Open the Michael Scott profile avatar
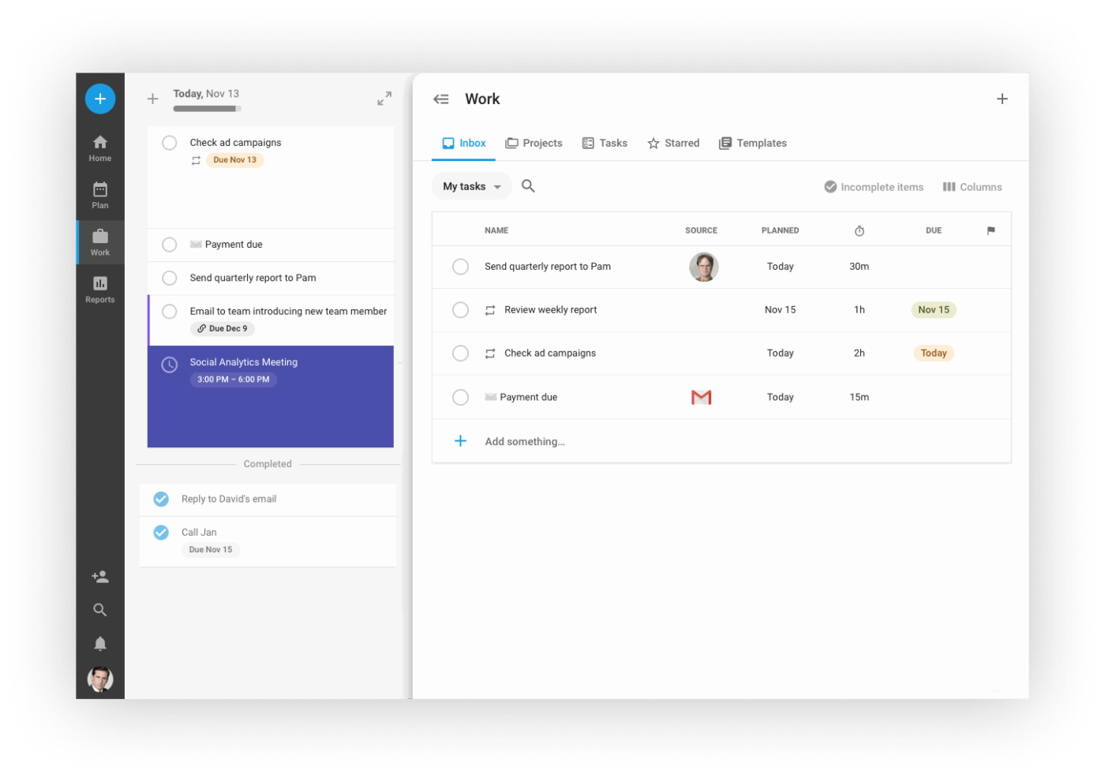 [99, 679]
